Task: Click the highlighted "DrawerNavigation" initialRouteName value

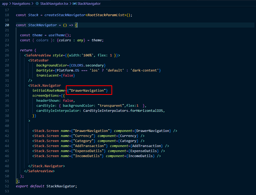Action: pos(88,91)
